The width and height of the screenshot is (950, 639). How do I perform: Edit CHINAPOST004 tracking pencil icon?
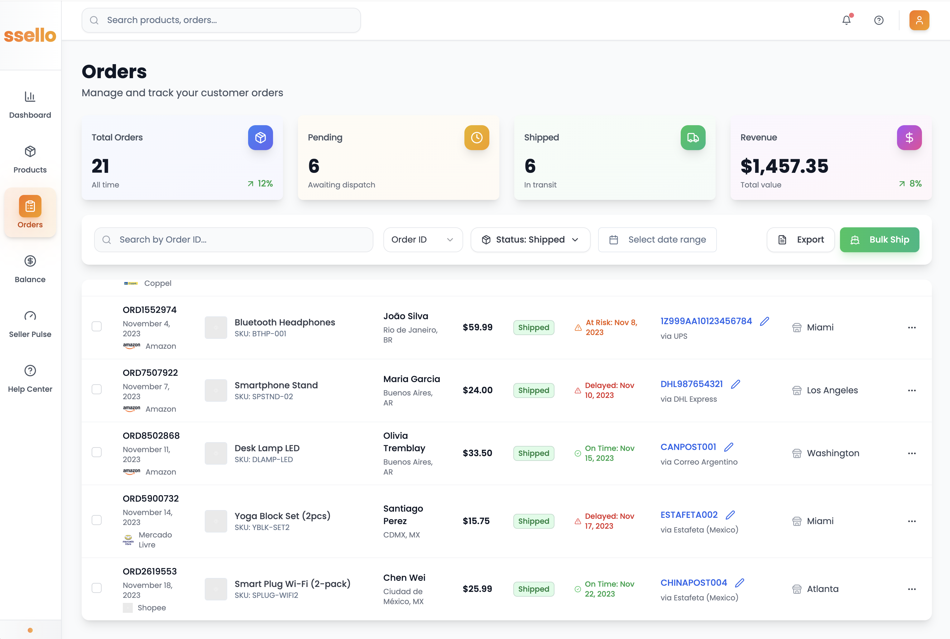click(x=739, y=583)
